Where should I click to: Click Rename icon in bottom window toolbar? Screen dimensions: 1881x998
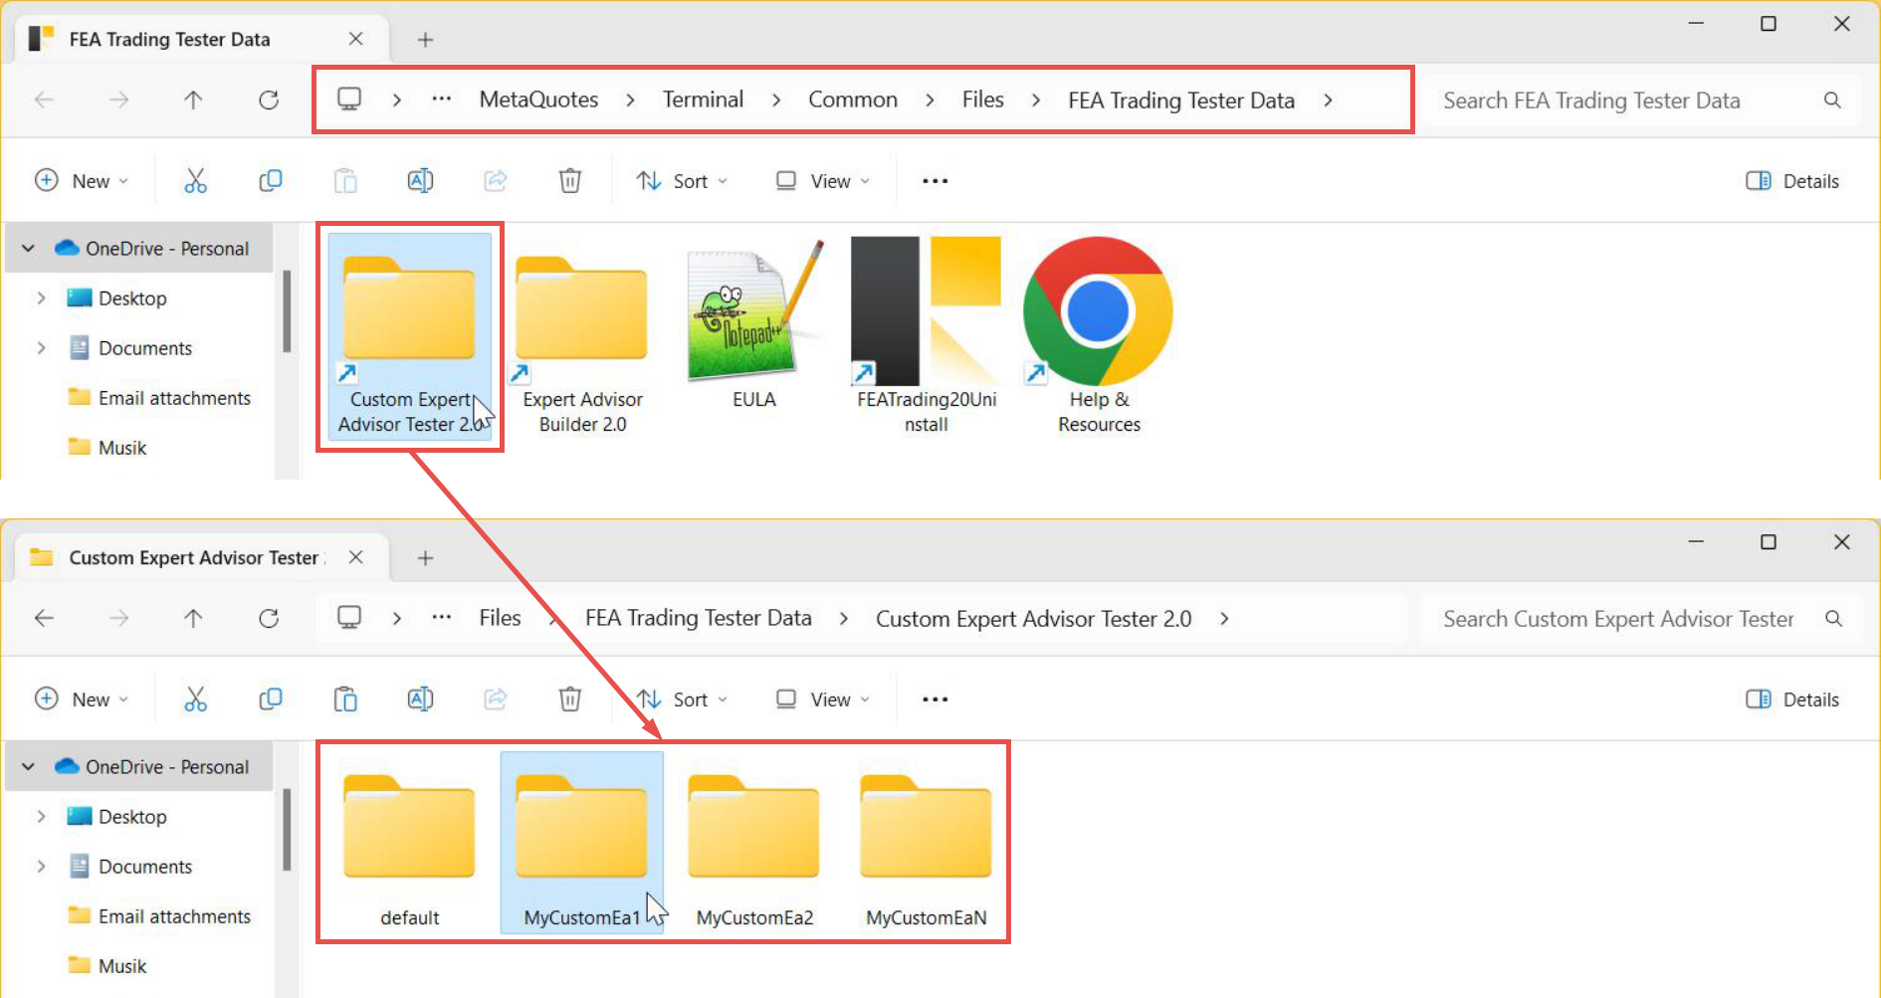pos(420,699)
